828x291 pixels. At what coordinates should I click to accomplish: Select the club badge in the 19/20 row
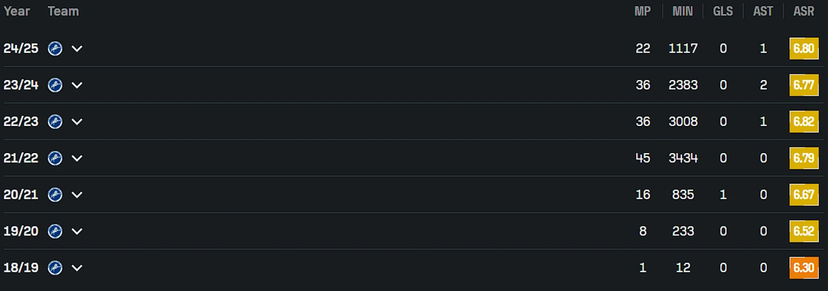(55, 231)
